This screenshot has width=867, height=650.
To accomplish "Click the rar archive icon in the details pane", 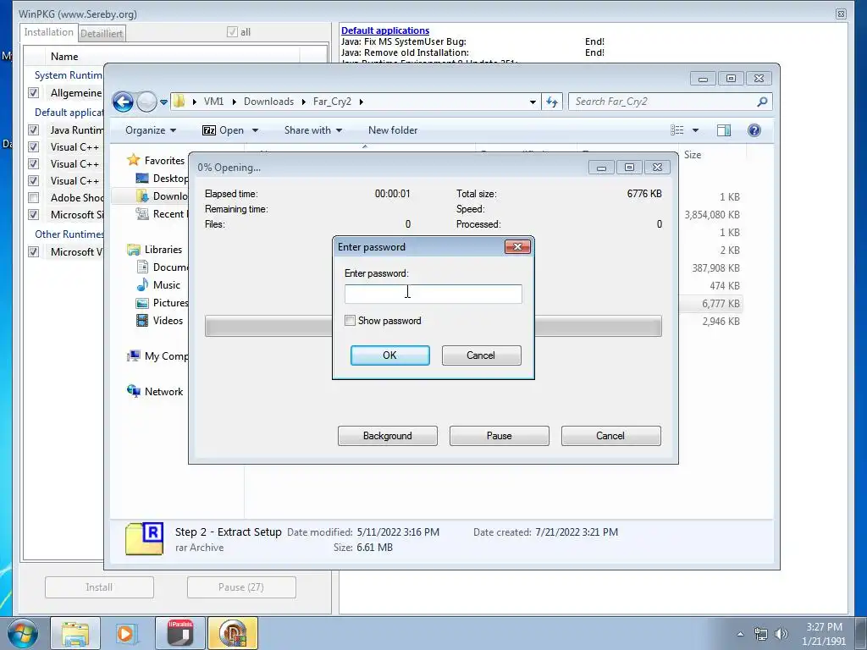I will point(144,538).
